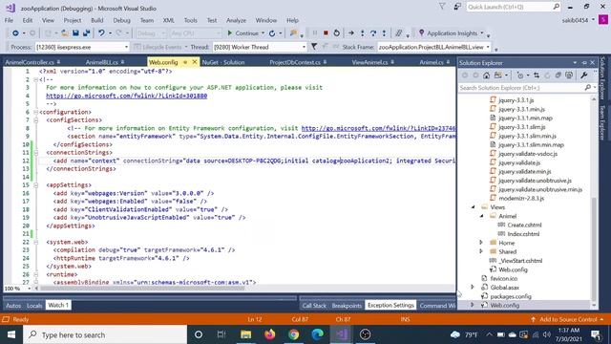Open the Tools menu
Screen dimensions: 611x344
coord(191,20)
